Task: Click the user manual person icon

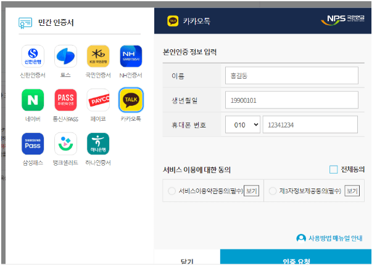Action: 301,238
